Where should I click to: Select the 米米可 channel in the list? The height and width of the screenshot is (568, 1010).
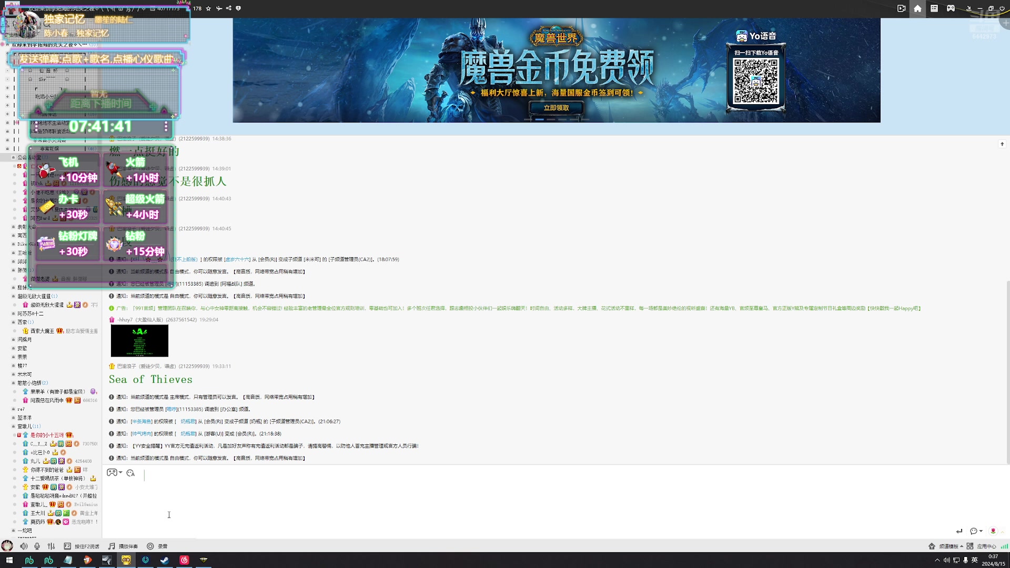25,374
